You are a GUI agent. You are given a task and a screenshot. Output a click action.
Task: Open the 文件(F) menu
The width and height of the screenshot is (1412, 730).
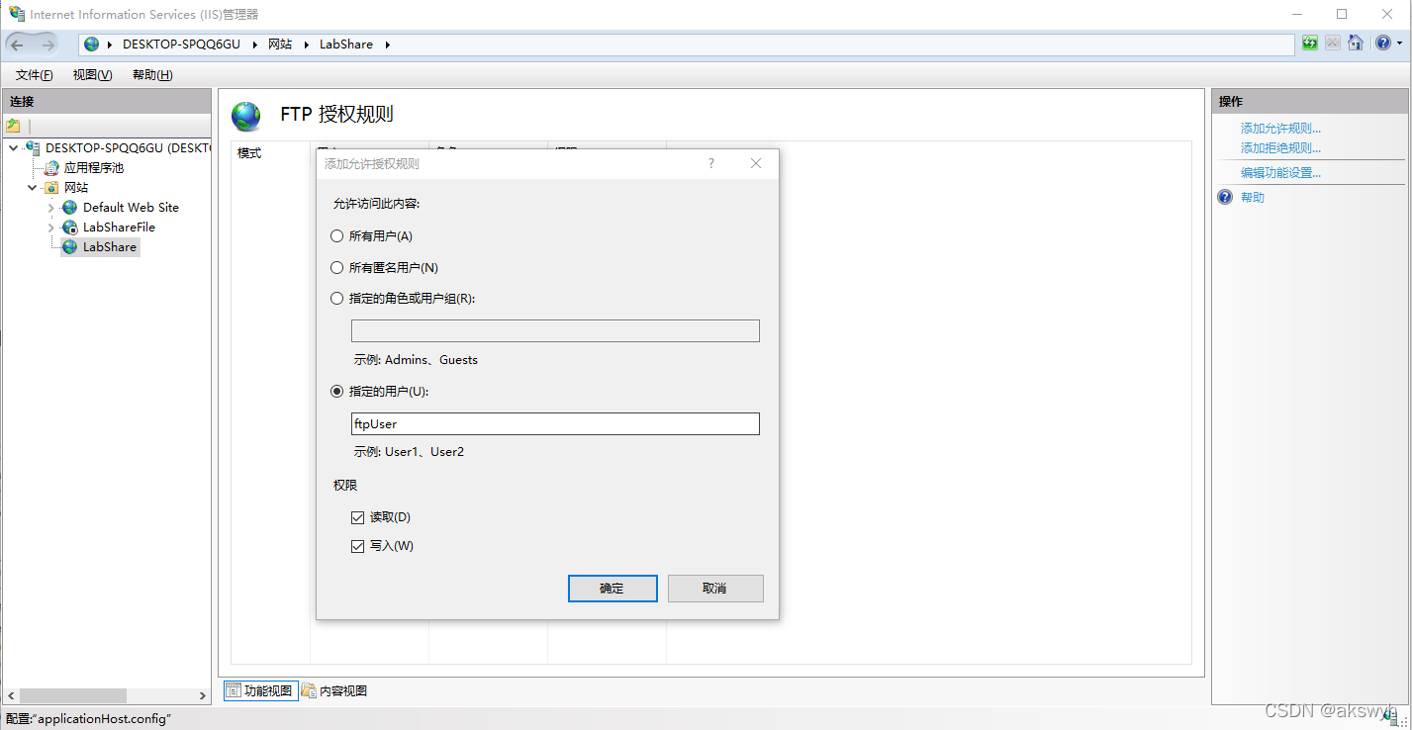[35, 75]
